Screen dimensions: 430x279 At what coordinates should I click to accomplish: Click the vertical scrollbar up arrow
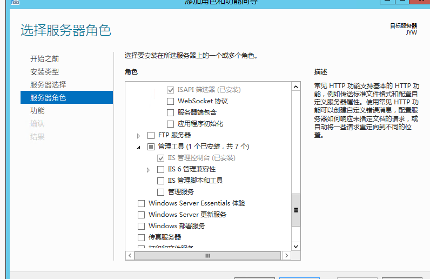point(295,87)
